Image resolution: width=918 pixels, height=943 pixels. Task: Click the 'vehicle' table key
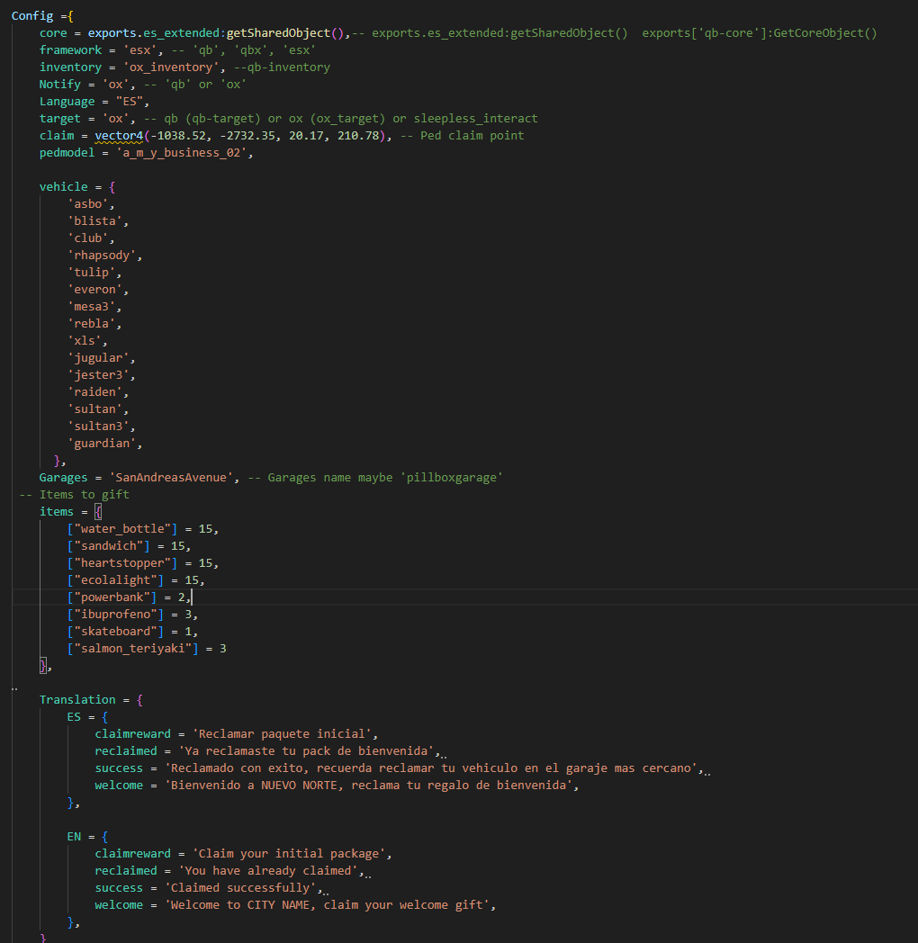click(63, 187)
